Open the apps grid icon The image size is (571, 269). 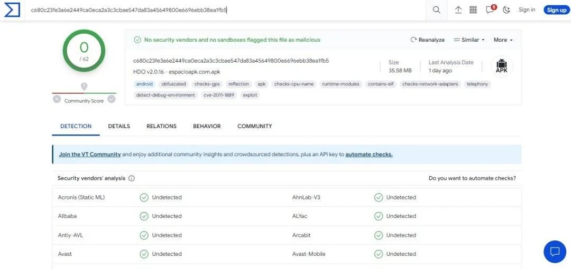pos(473,10)
